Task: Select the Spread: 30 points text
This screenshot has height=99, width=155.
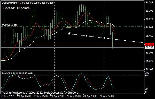Action: coord(17,8)
